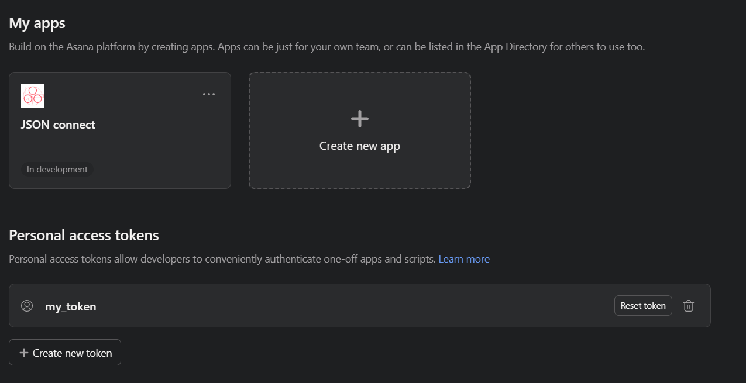Click the plus icon on Create new token

pyautogui.click(x=23, y=352)
